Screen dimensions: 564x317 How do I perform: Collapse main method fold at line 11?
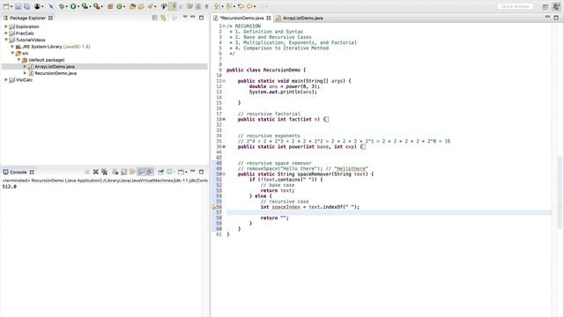[224, 81]
